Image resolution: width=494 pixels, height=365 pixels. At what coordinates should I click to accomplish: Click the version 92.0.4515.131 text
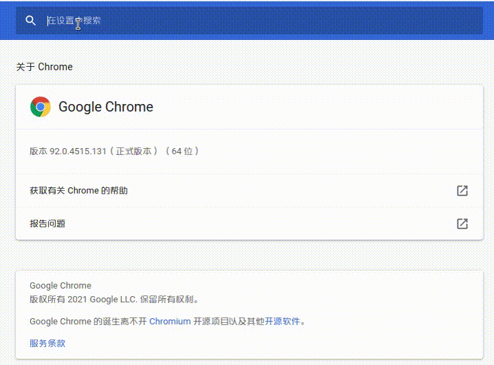(78, 151)
